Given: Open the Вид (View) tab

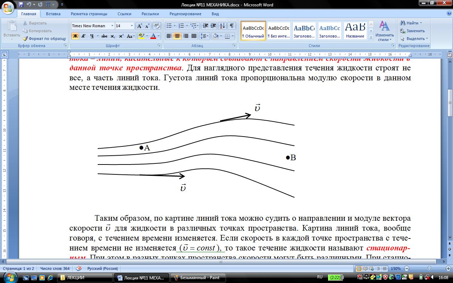Looking at the screenshot, I should 215,14.
